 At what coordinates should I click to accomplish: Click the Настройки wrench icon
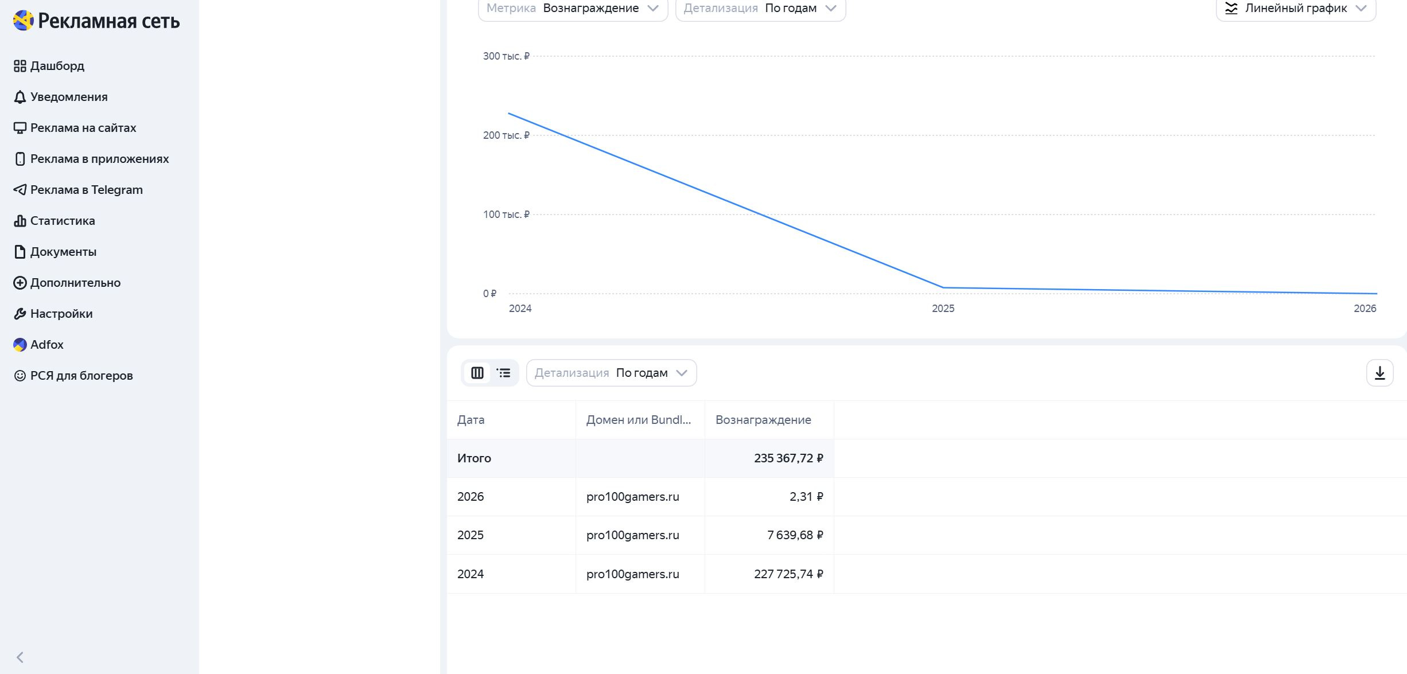[20, 314]
